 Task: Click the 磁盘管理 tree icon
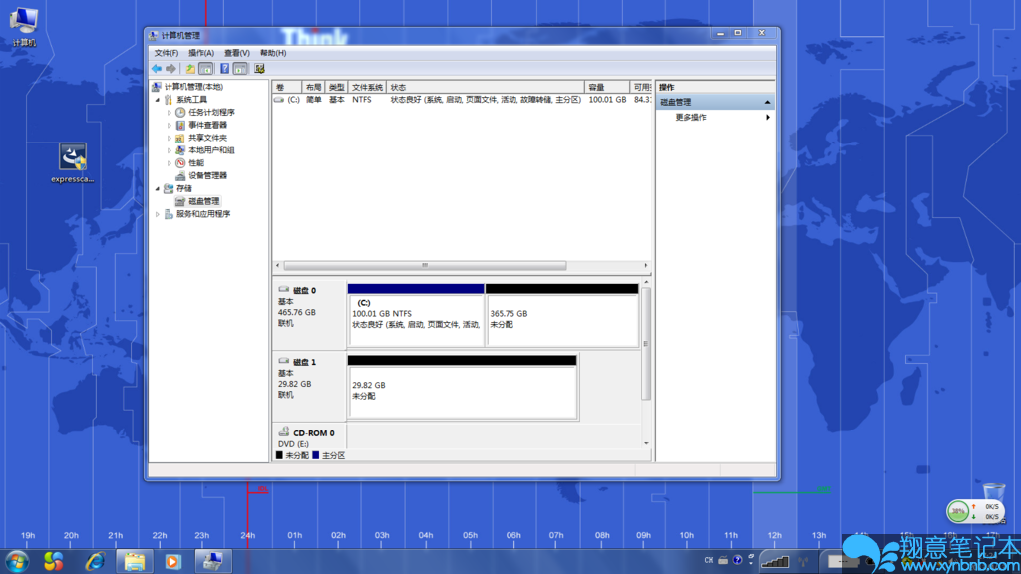pyautogui.click(x=180, y=201)
